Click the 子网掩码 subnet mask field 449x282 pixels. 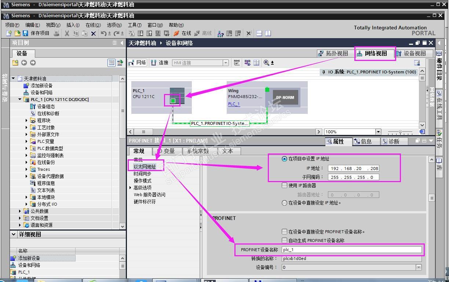point(353,177)
